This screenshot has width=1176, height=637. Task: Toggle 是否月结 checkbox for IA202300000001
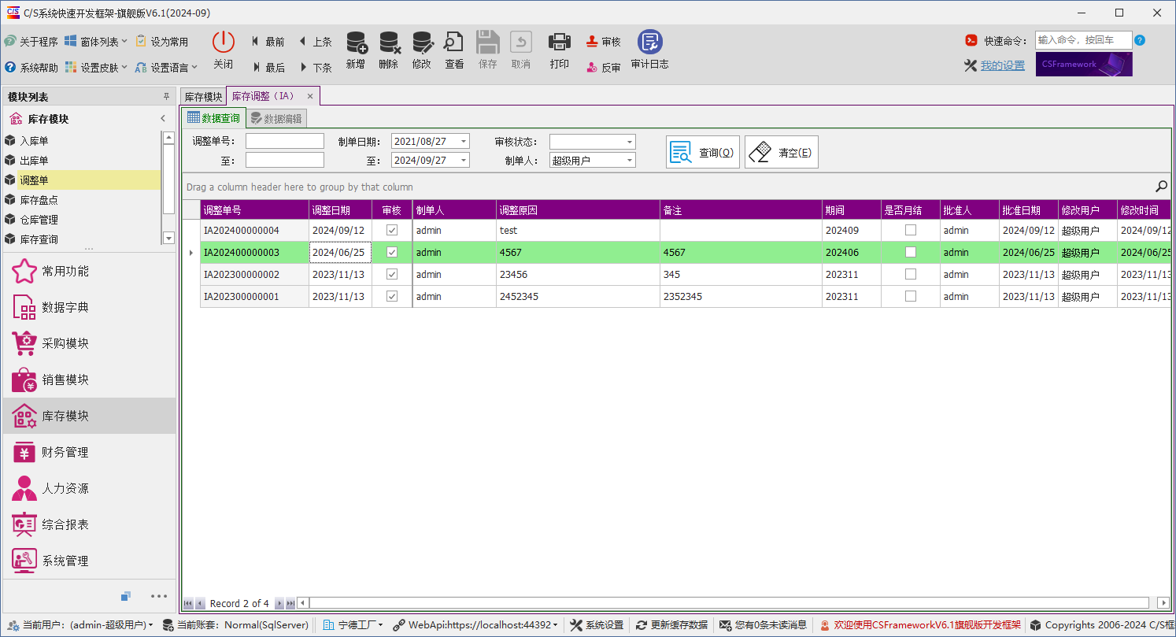[911, 297]
